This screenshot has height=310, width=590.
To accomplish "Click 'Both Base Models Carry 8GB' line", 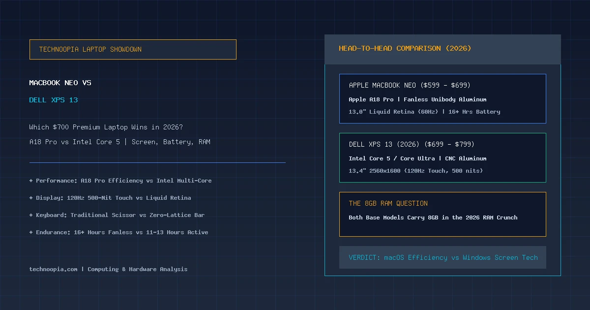I will coord(433,217).
